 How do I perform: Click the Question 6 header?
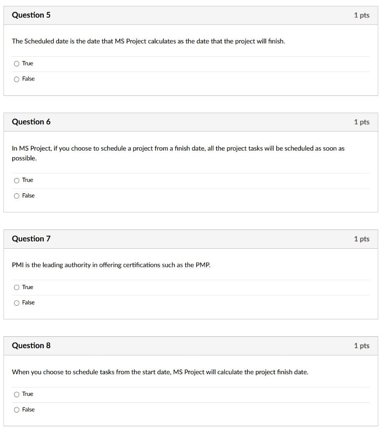pyautogui.click(x=31, y=122)
